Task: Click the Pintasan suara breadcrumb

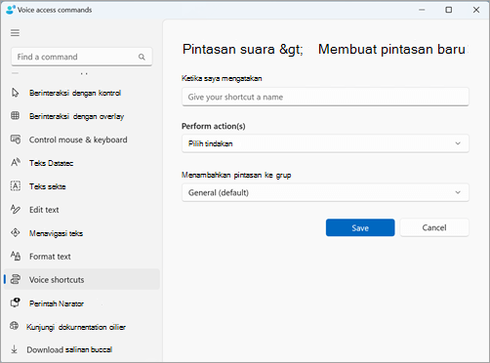Action: pyautogui.click(x=228, y=50)
